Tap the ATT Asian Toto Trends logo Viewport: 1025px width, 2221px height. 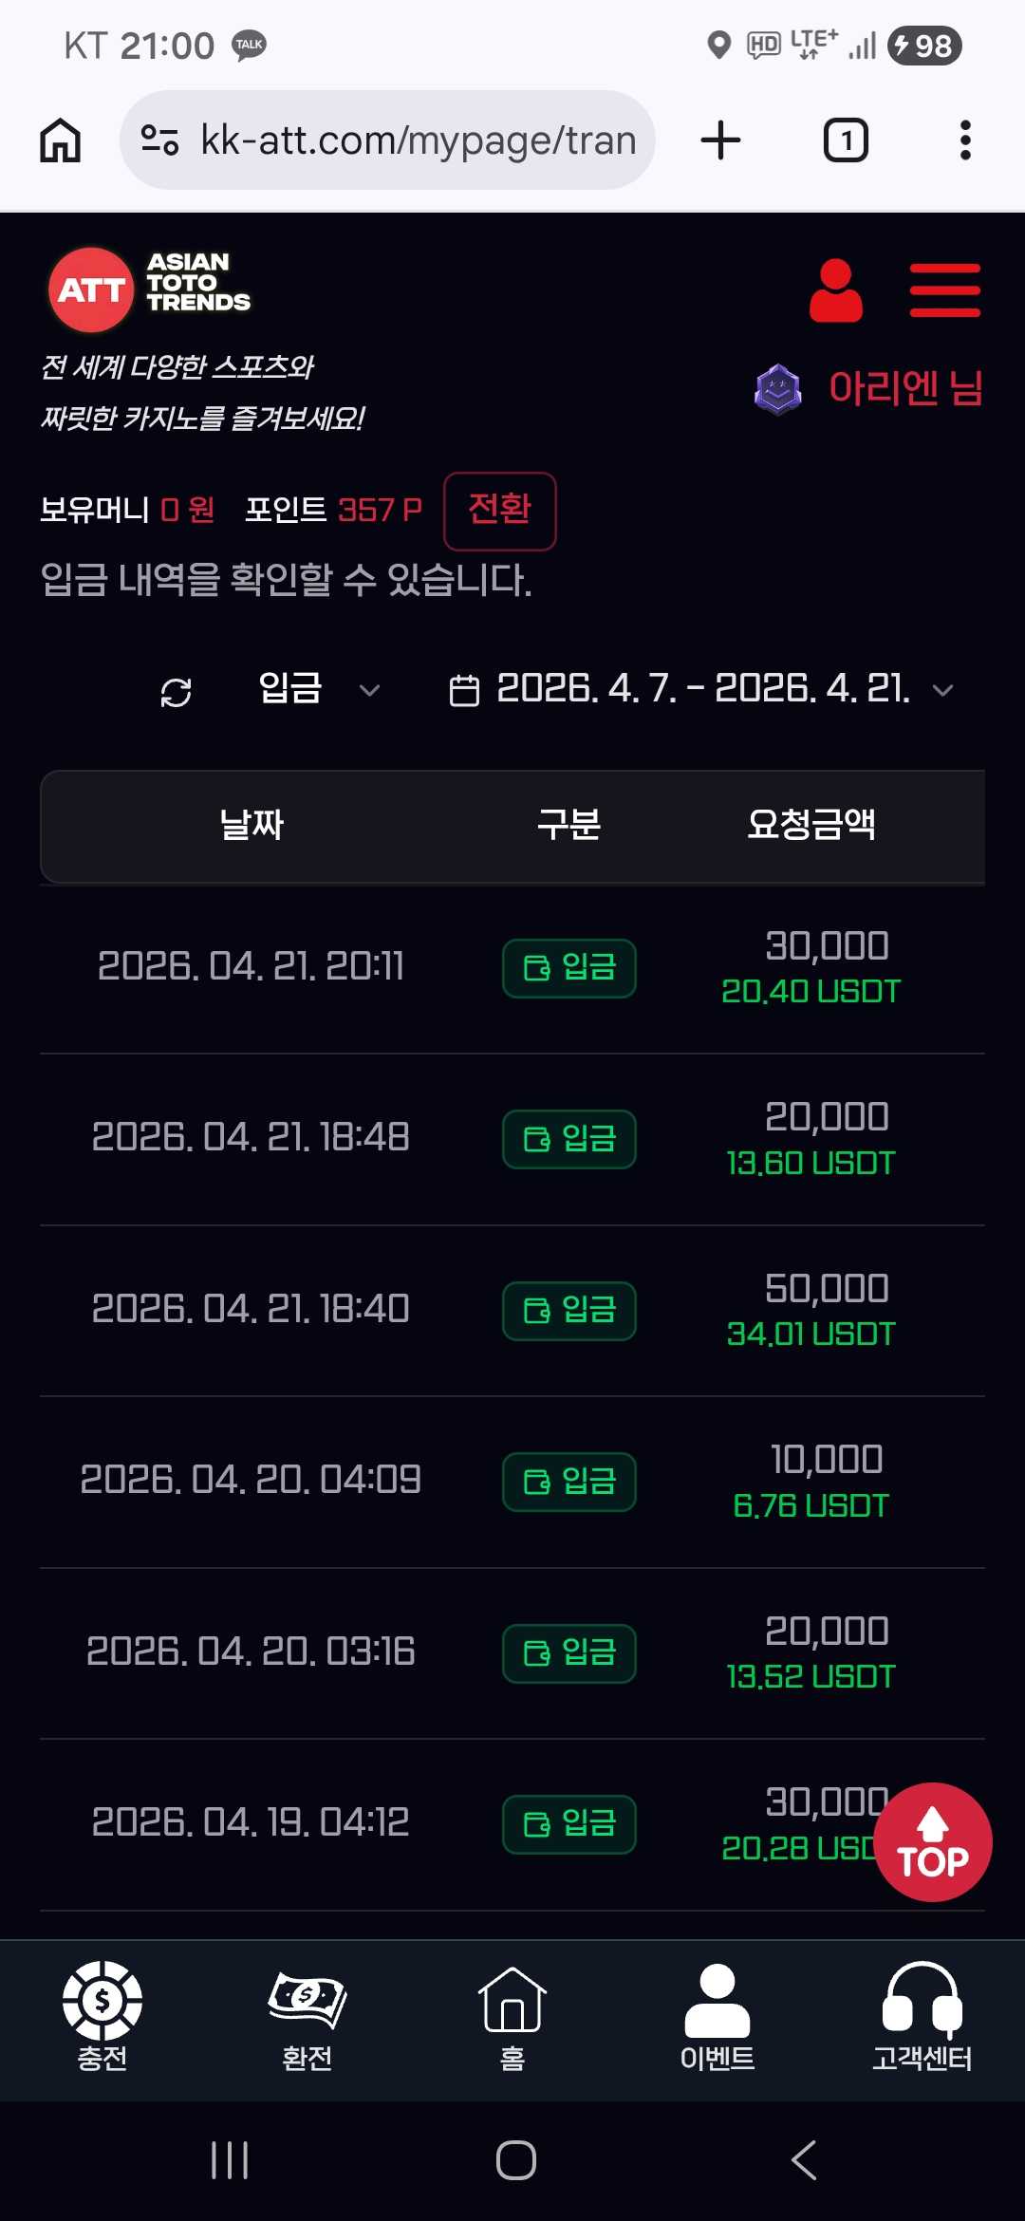click(x=149, y=289)
